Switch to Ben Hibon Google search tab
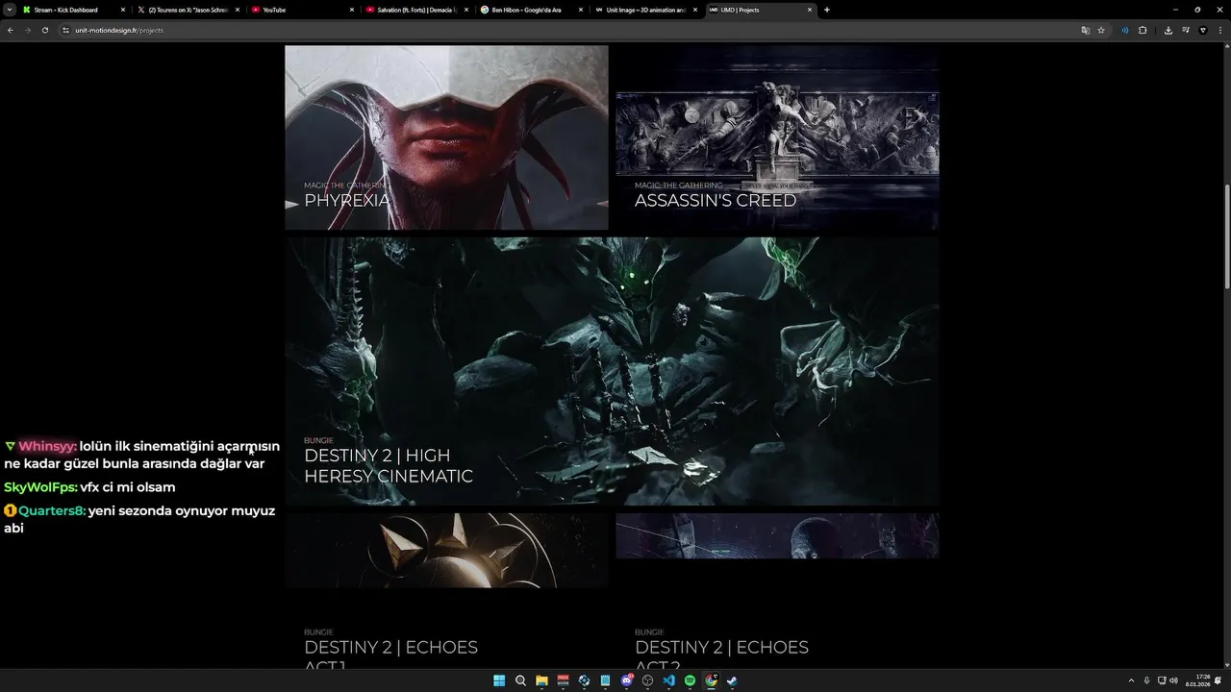Image resolution: width=1231 pixels, height=692 pixels. (531, 10)
